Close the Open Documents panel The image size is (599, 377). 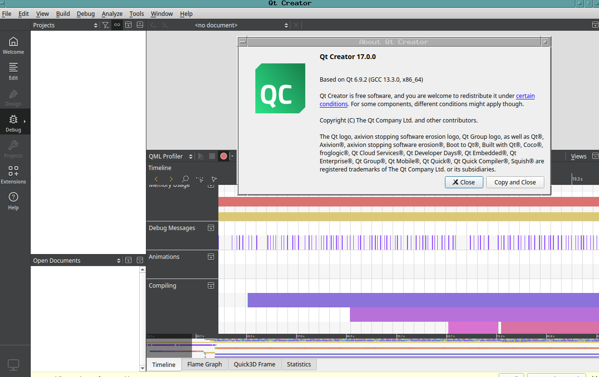140,260
